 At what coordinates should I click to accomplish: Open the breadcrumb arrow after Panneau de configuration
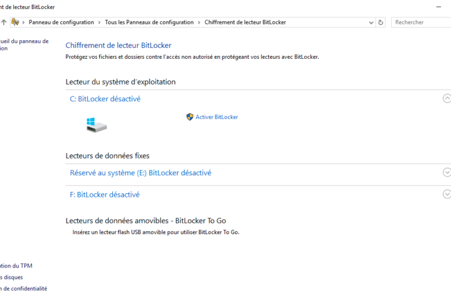point(99,22)
